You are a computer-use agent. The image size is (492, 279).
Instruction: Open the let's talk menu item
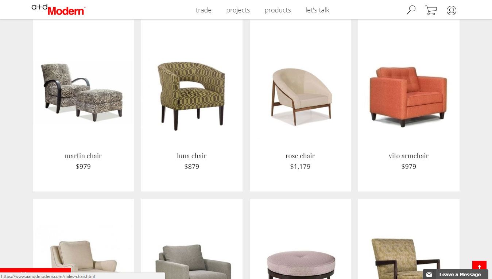tap(317, 10)
